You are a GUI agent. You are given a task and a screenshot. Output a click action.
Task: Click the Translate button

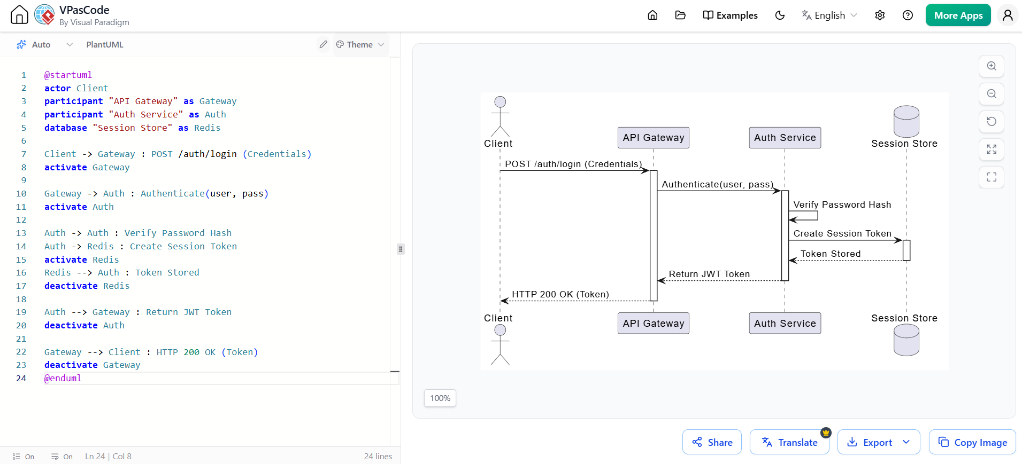789,442
